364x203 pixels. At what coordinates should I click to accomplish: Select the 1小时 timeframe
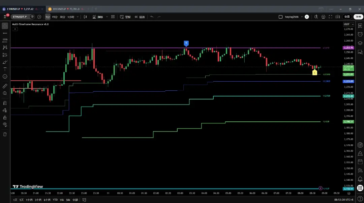[x=71, y=17]
